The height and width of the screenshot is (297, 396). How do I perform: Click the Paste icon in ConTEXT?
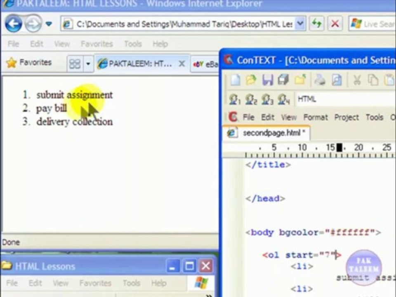pyautogui.click(x=389, y=80)
